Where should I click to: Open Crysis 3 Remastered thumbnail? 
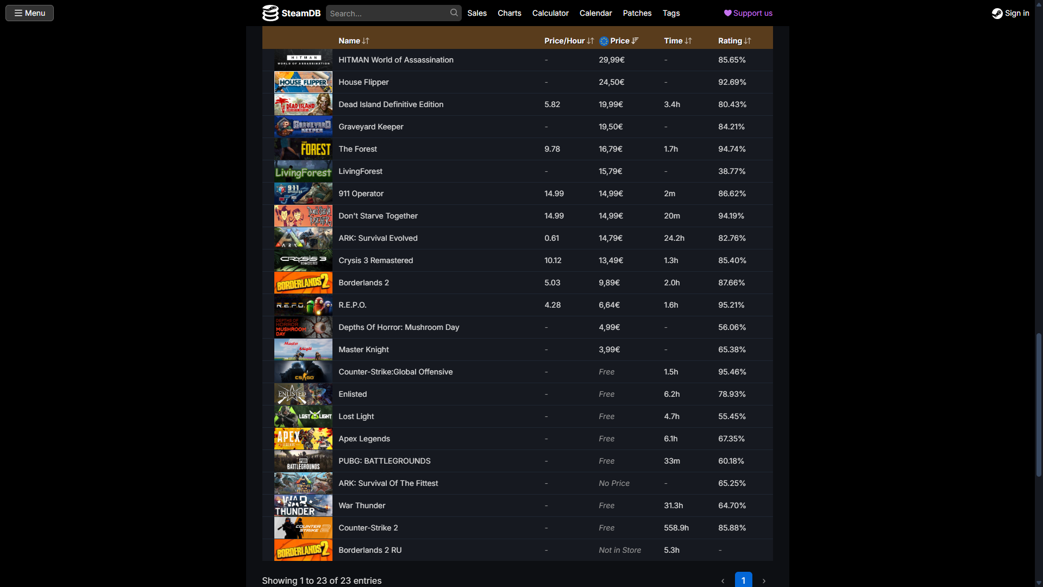303,260
